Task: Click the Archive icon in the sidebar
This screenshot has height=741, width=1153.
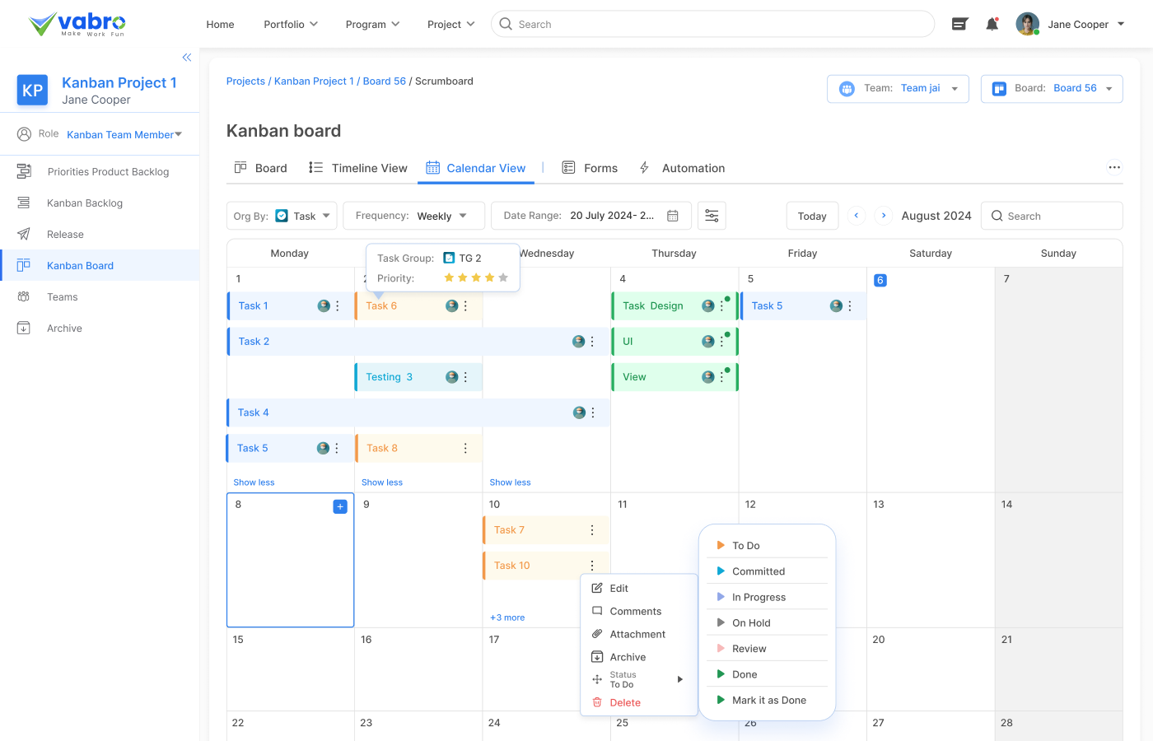Action: tap(24, 328)
